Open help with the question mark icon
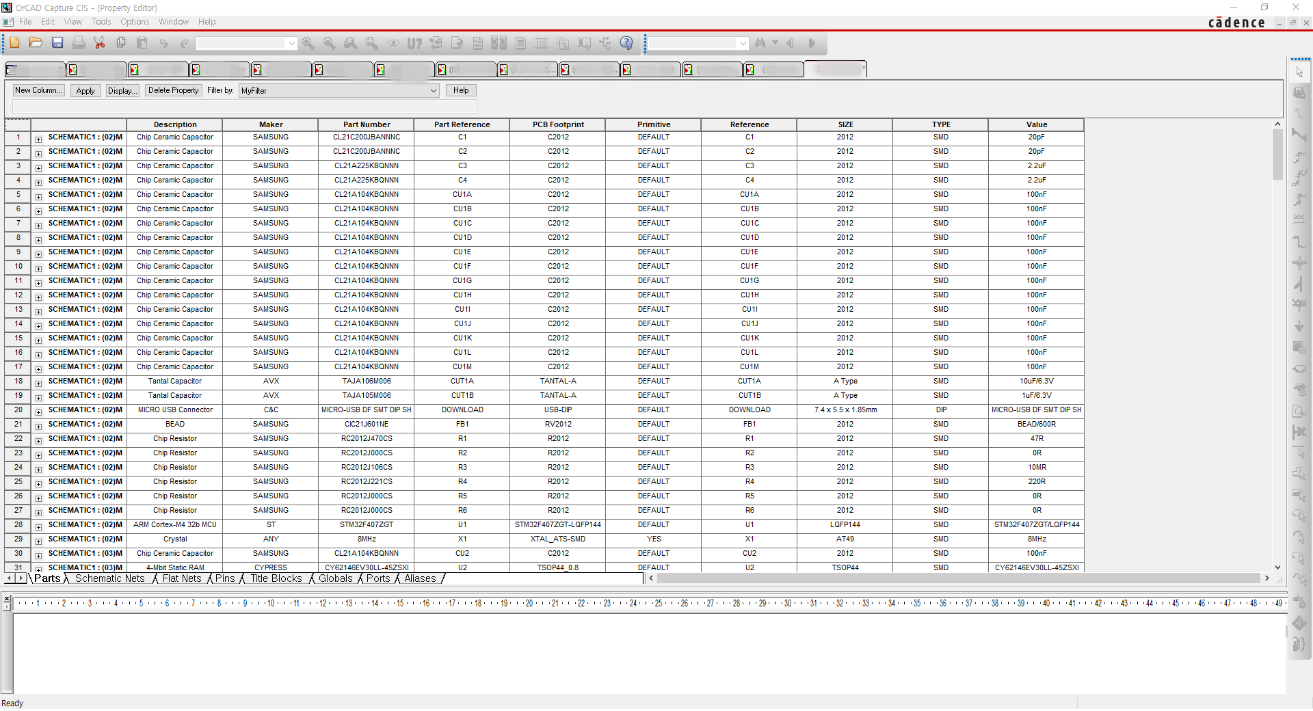Screen dimensions: 1313x711 click(x=626, y=43)
